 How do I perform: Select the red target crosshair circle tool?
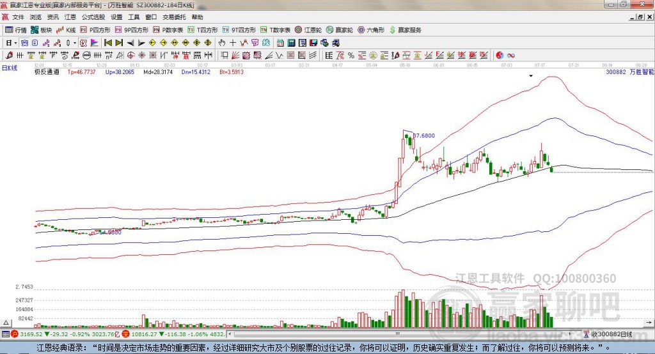[x=130, y=55]
